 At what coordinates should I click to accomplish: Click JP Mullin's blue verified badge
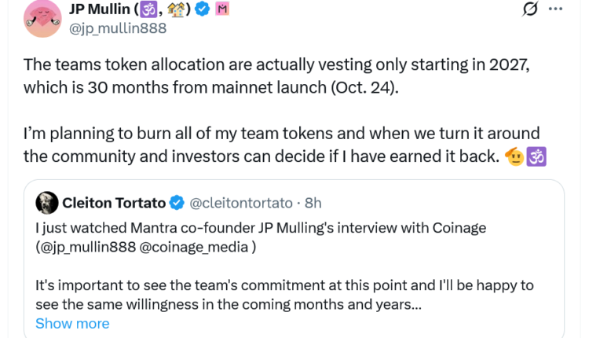point(201,10)
